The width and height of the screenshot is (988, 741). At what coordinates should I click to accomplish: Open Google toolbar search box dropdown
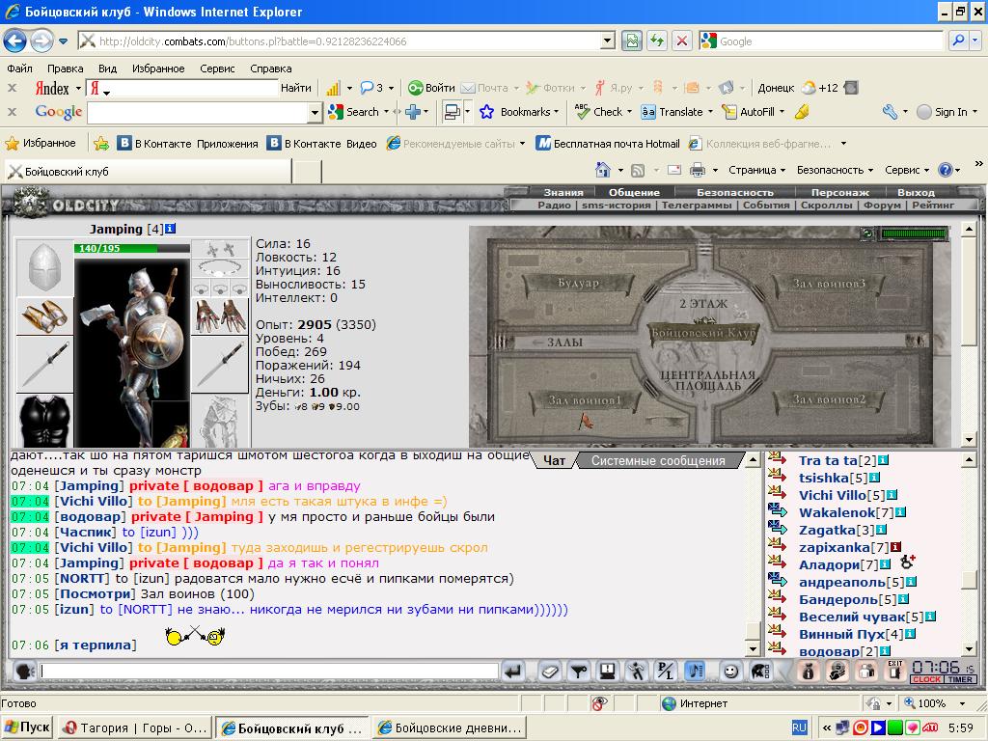tap(316, 113)
